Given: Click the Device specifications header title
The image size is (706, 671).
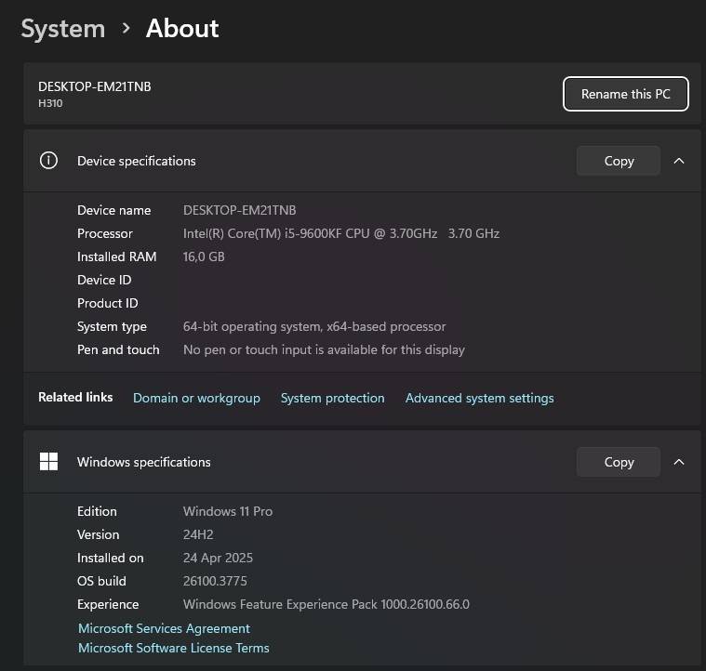Looking at the screenshot, I should click(x=136, y=161).
